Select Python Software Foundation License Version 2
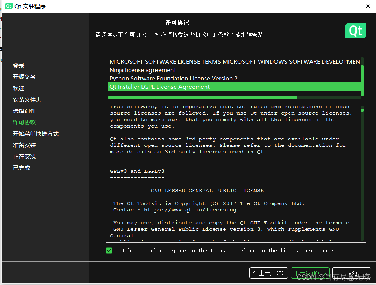Viewport: 376px width, 285px height. pyautogui.click(x=235, y=79)
